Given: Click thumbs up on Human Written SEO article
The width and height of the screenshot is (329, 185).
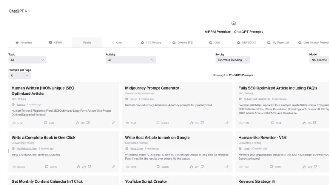Looking at the screenshot, I should pos(77,123).
